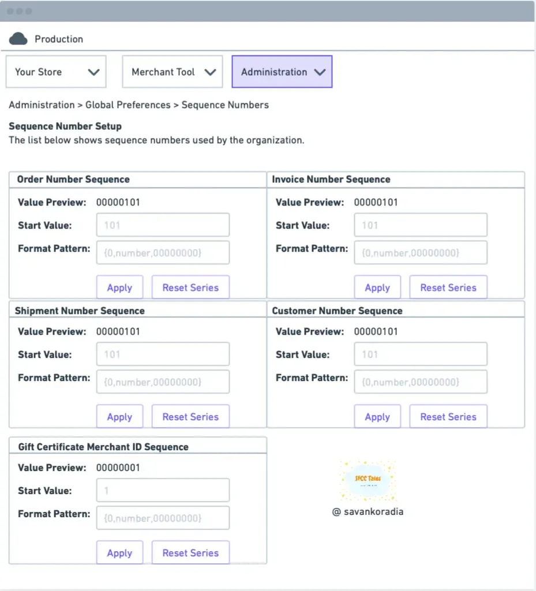Reset the Invoice Number series
This screenshot has height=591, width=536.
point(448,287)
